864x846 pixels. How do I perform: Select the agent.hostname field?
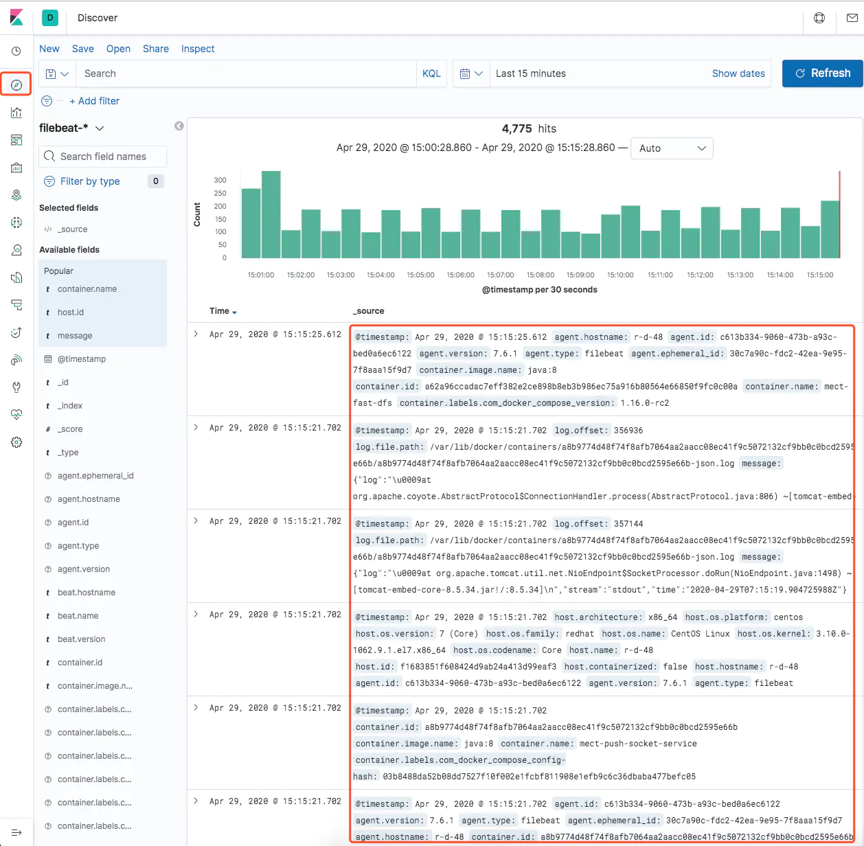click(x=89, y=499)
